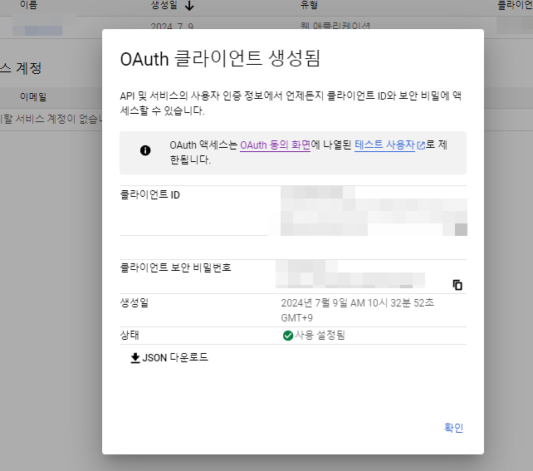Open the OAuth 동의 화면 link
Image resolution: width=533 pixels, height=471 pixels.
[x=276, y=145]
